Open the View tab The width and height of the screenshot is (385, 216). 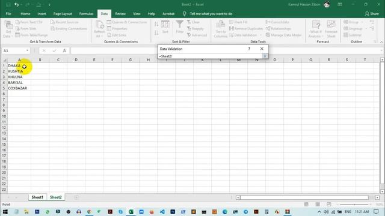[x=137, y=14]
